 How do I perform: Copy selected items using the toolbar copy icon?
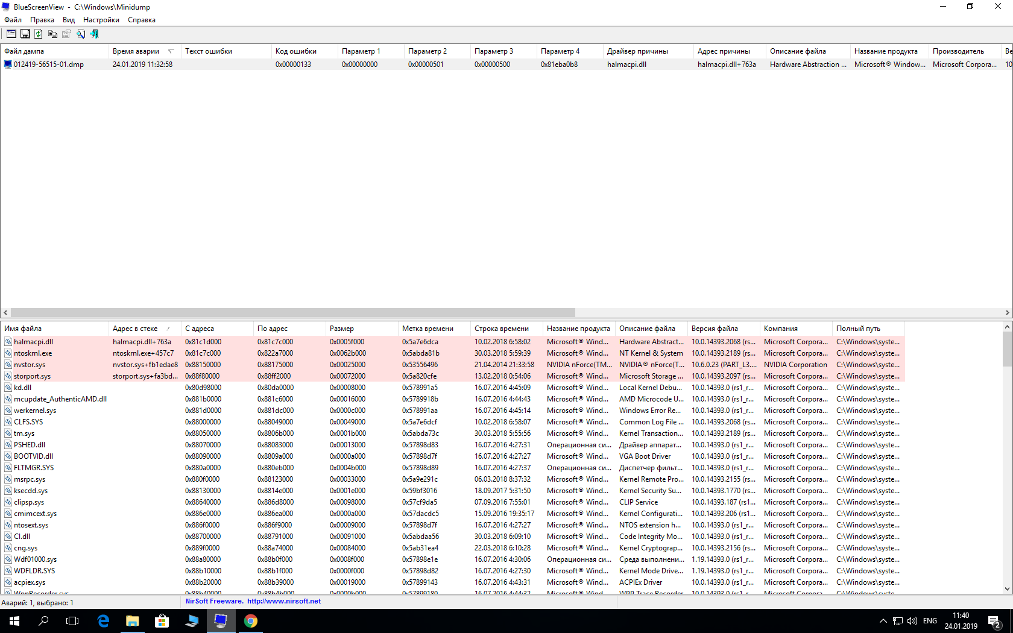pyautogui.click(x=53, y=34)
